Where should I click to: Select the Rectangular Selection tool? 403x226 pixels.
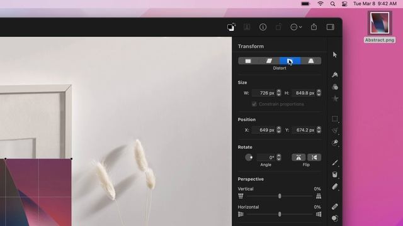pyautogui.click(x=334, y=119)
